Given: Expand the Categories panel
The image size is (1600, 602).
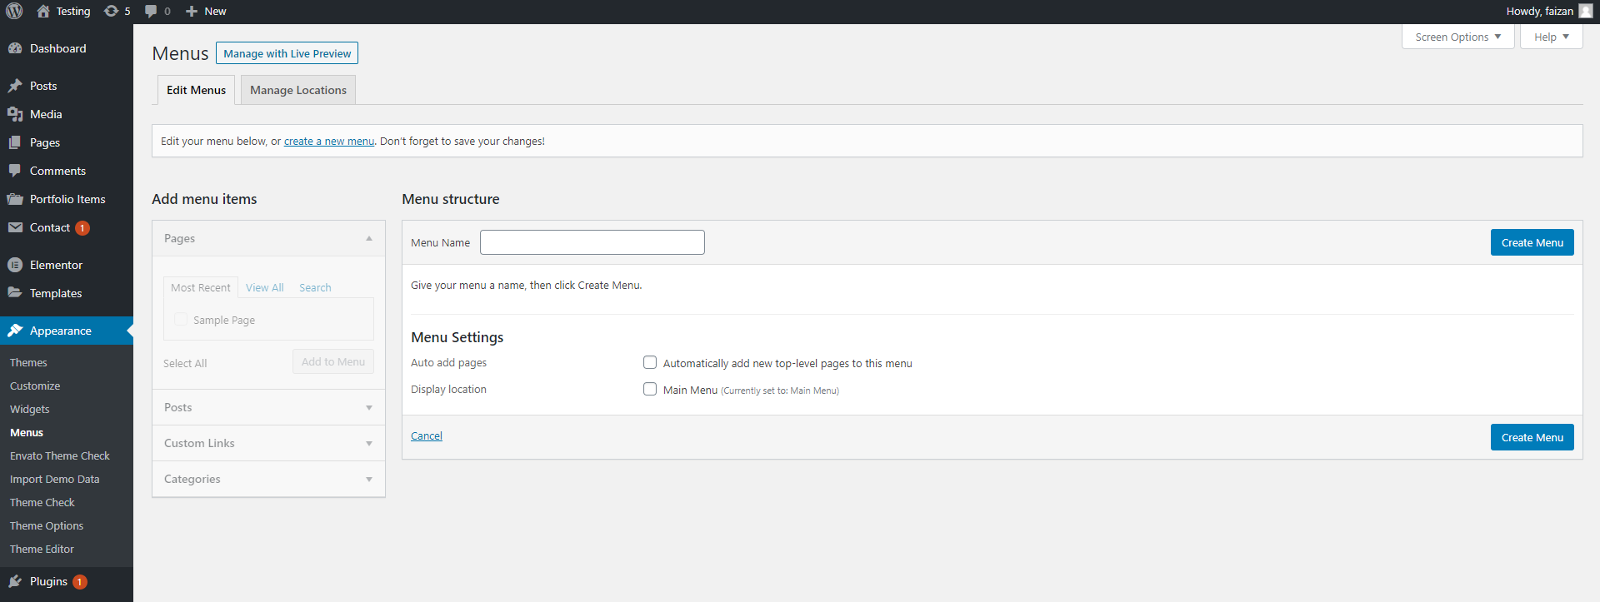Looking at the screenshot, I should (x=268, y=479).
